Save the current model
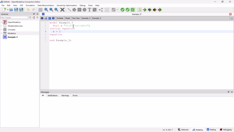 click(16, 10)
